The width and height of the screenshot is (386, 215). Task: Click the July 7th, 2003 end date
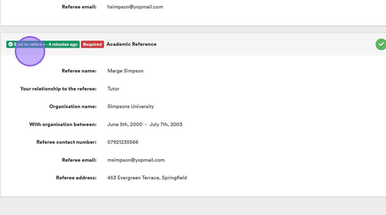click(x=166, y=124)
